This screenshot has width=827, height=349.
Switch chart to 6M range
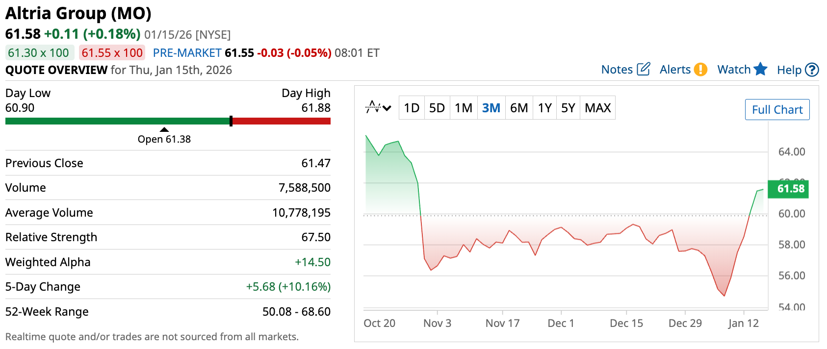click(x=519, y=108)
